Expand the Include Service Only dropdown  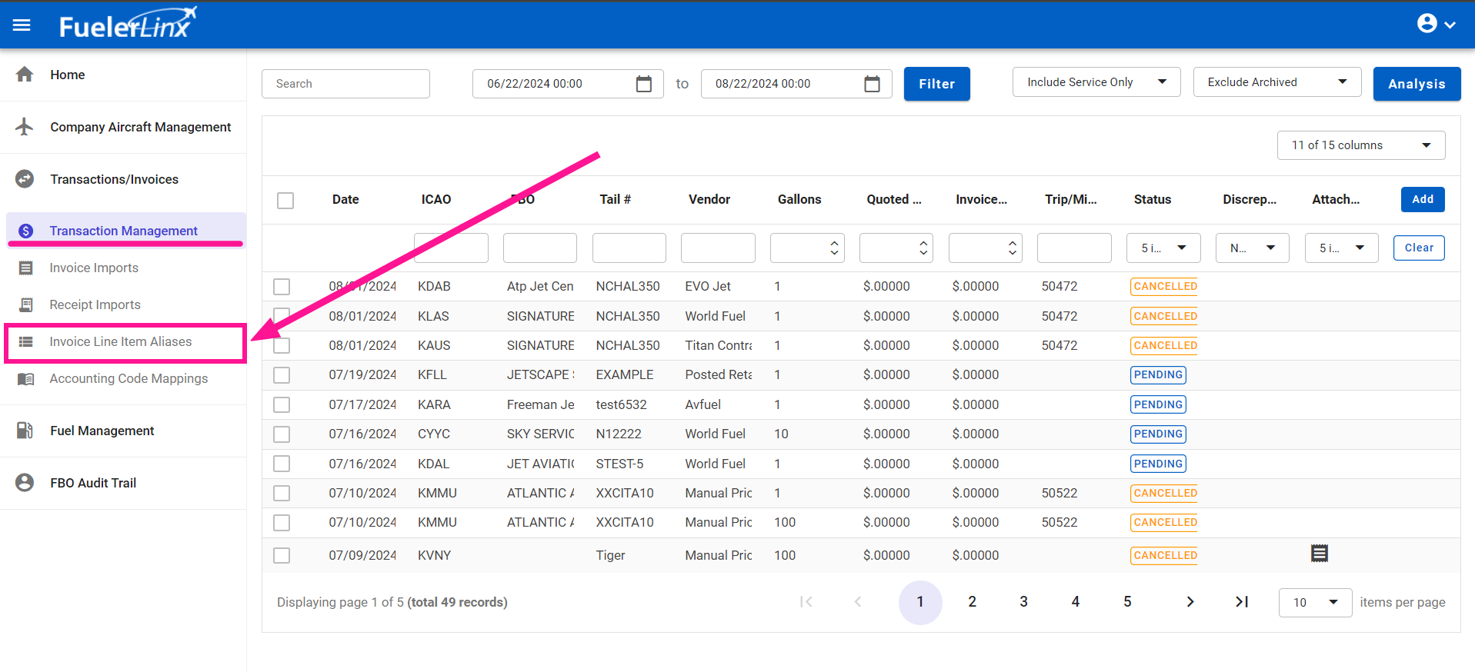tap(1096, 82)
